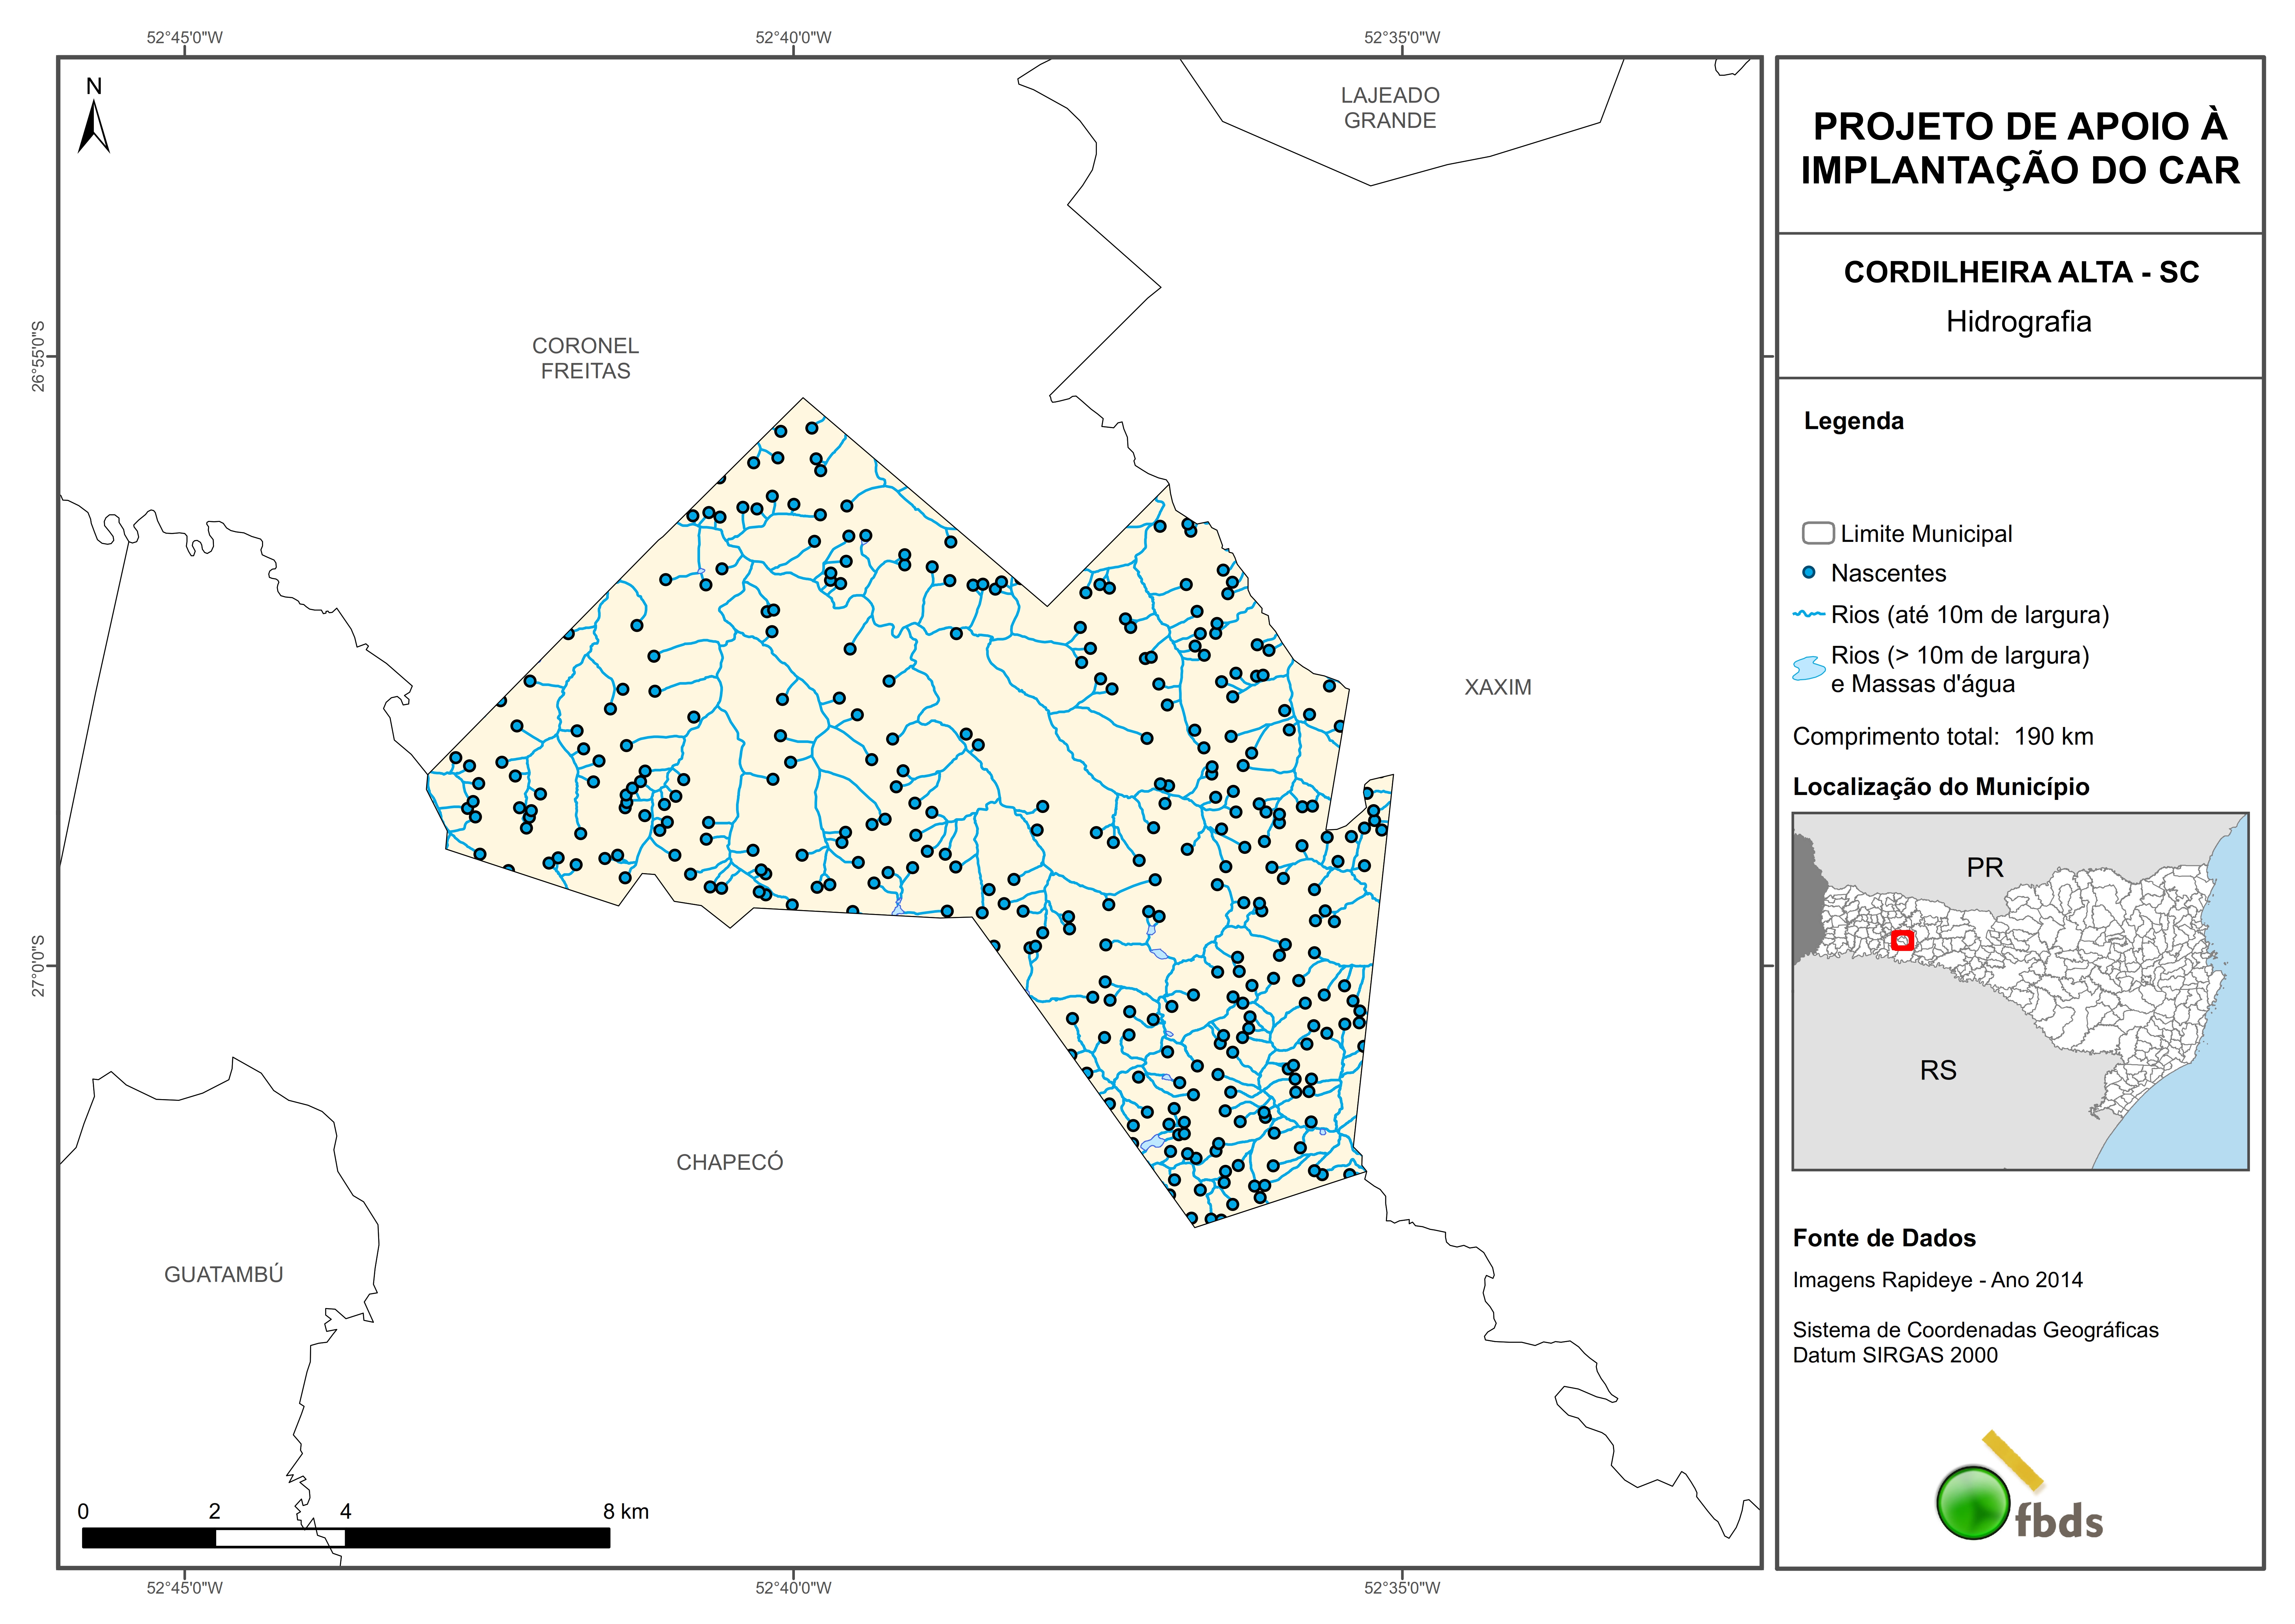Click the XAXIM municipality label
Screen dimensions: 2295x1624
1497,687
